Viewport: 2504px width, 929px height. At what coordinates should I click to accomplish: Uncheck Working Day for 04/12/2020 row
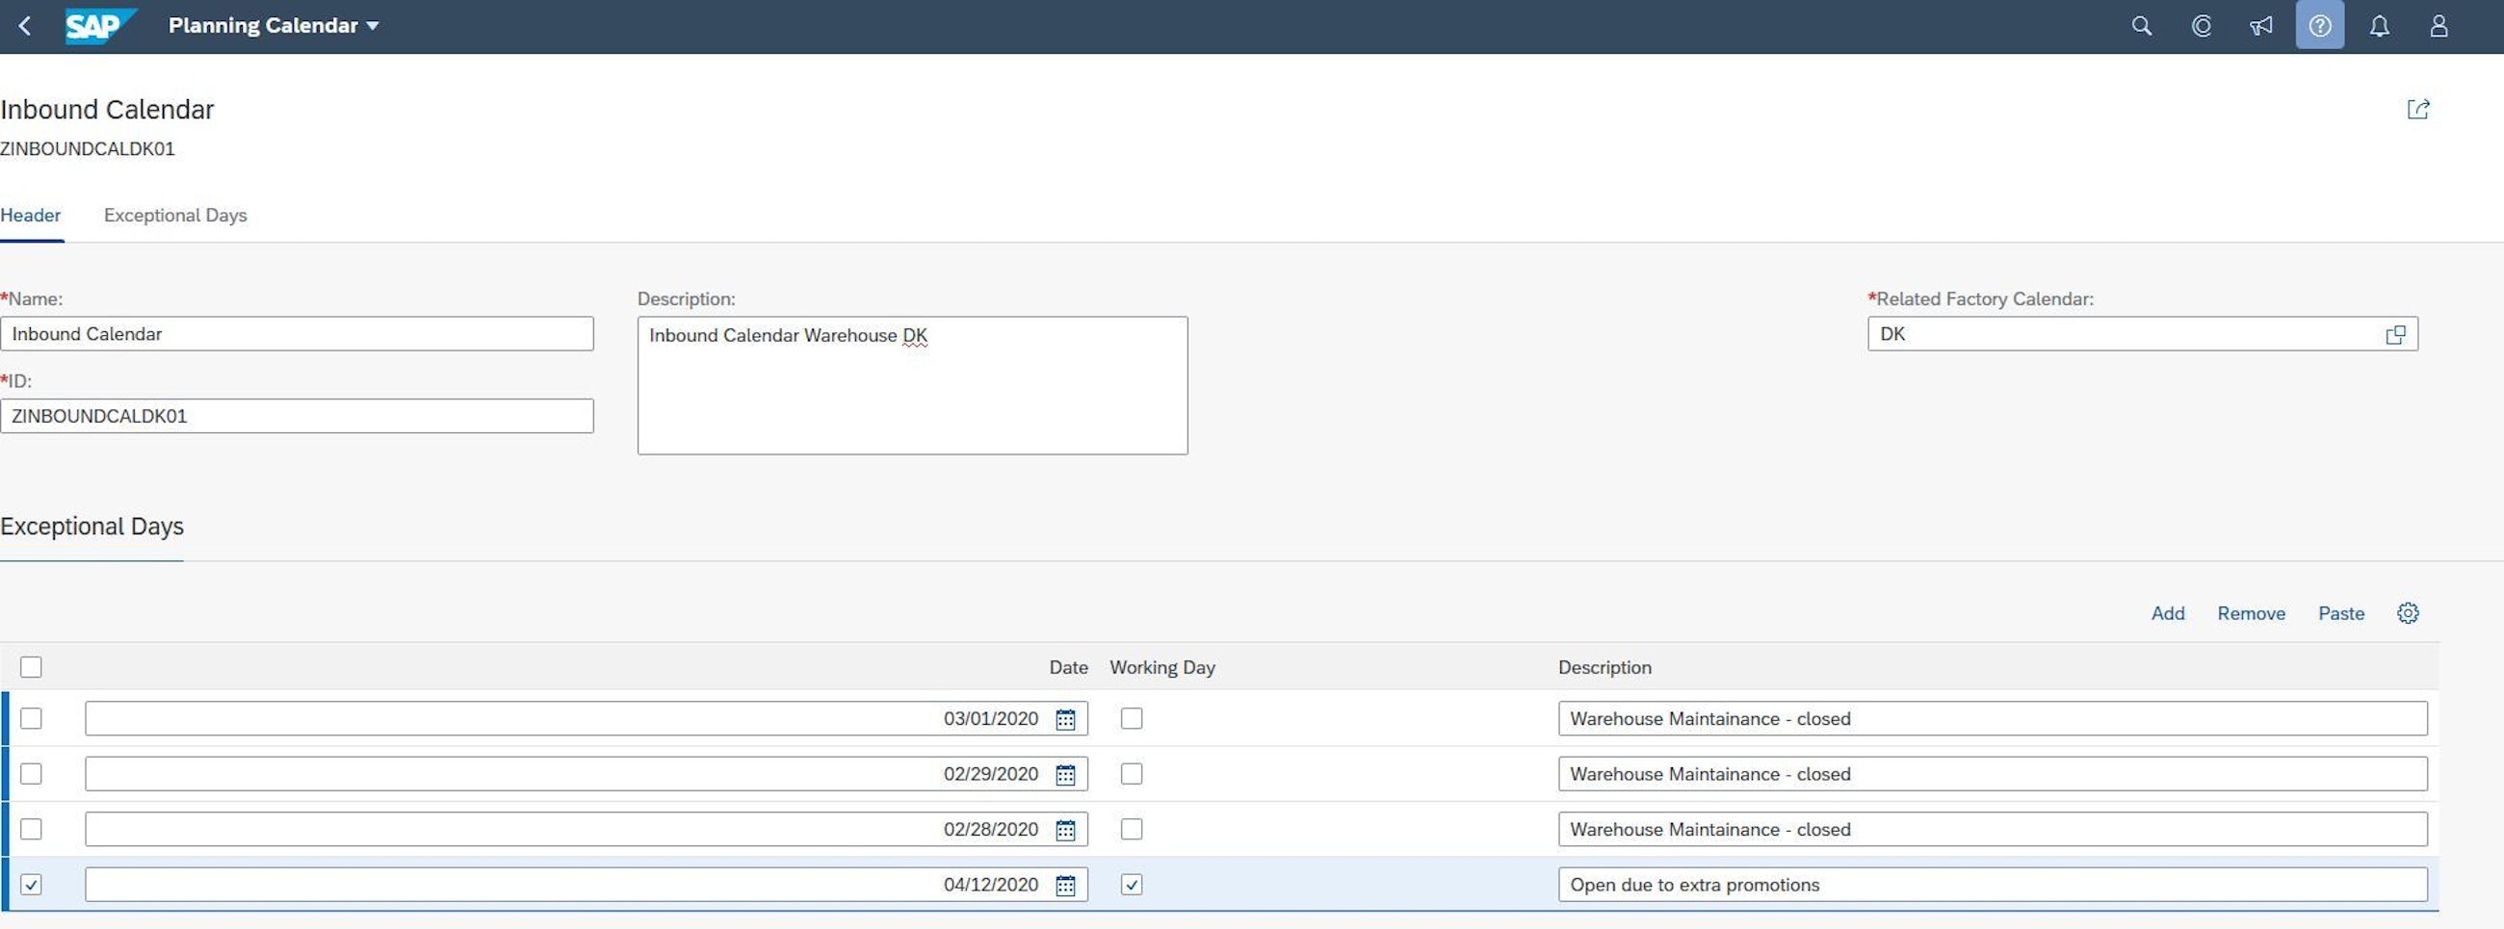(1132, 886)
